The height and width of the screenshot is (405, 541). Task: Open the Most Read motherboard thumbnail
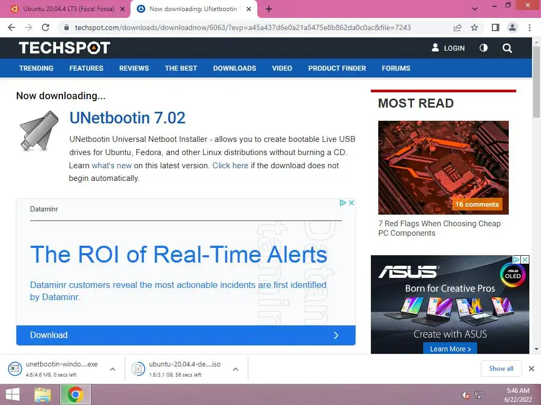(443, 167)
